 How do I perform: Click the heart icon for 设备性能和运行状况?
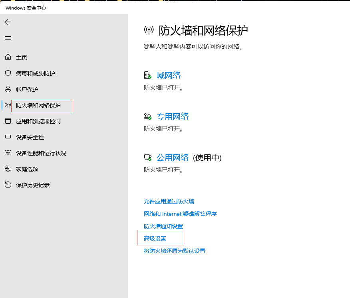(8, 153)
